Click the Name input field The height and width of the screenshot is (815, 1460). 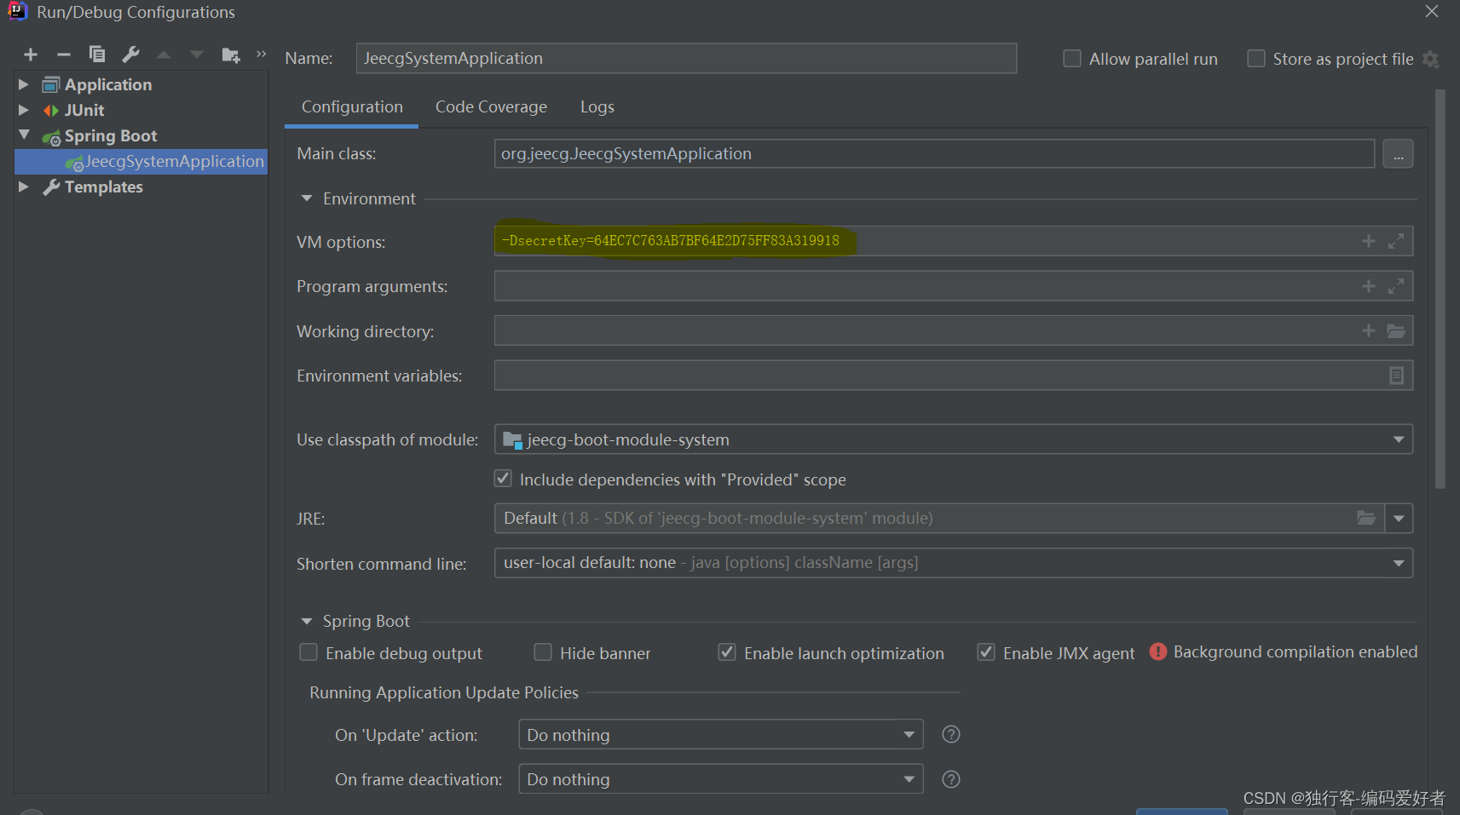point(686,58)
